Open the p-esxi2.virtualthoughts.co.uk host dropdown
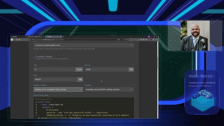The height and width of the screenshot is (126, 224). point(84,45)
